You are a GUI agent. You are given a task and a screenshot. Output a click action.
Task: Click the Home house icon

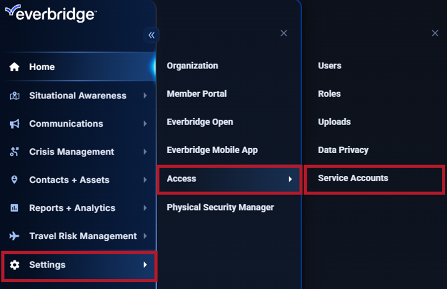pyautogui.click(x=15, y=67)
